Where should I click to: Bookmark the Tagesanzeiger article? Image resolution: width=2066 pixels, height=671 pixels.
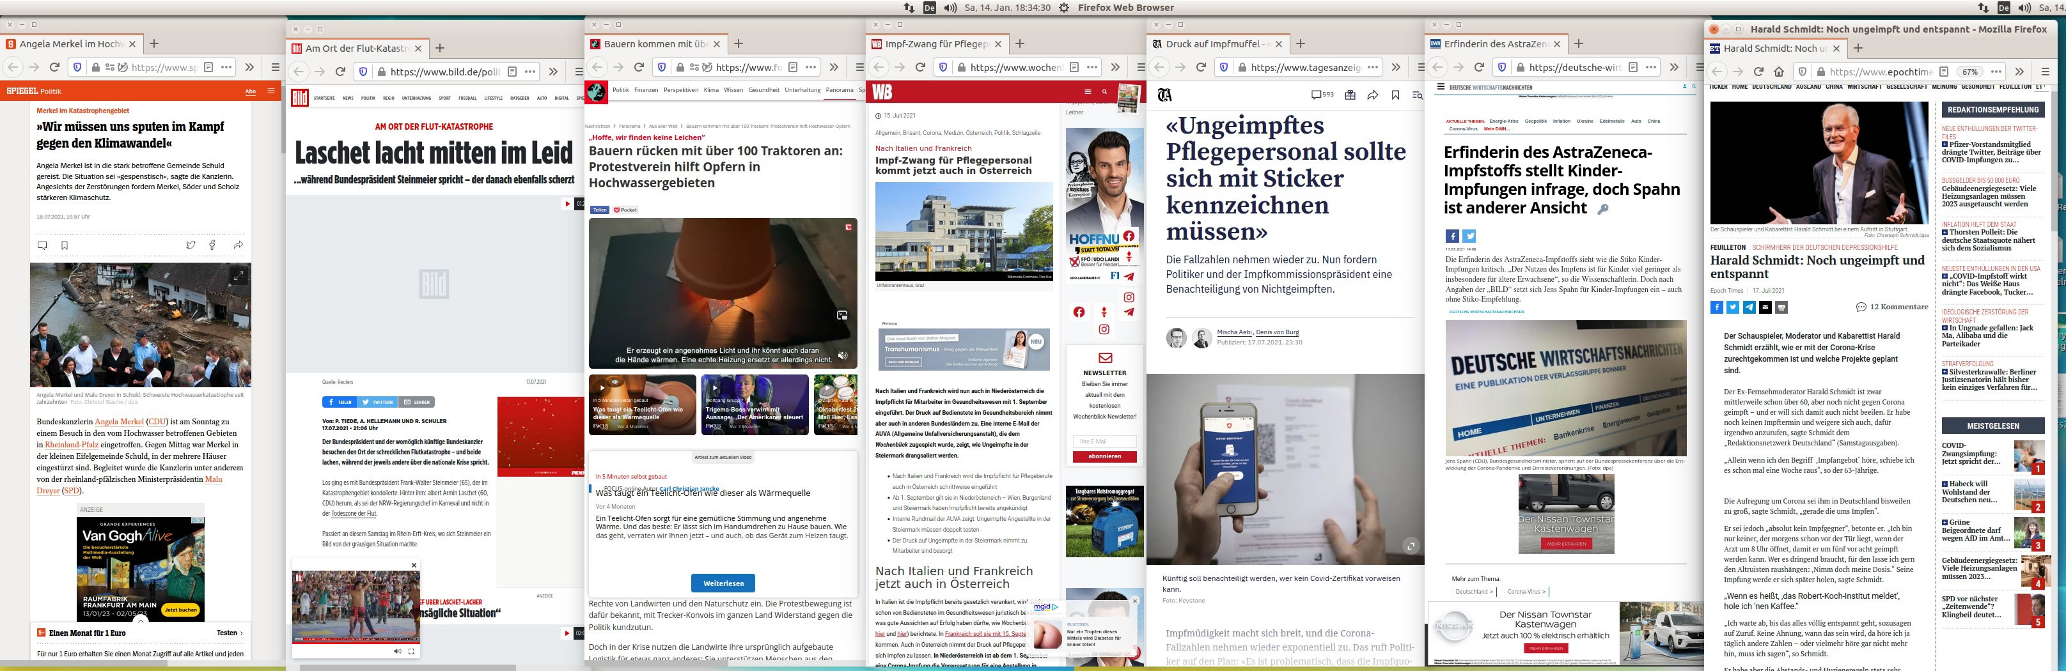tap(1395, 95)
